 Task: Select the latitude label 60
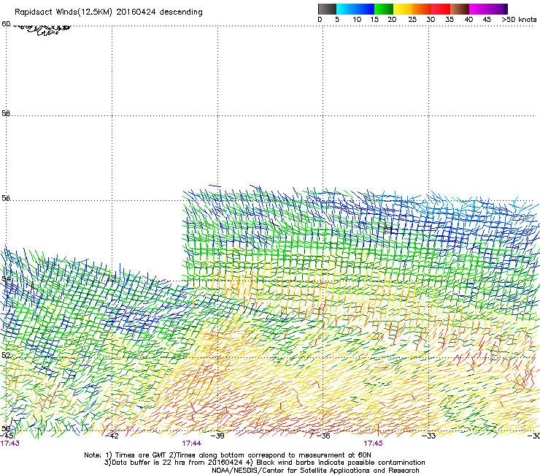click(6, 24)
